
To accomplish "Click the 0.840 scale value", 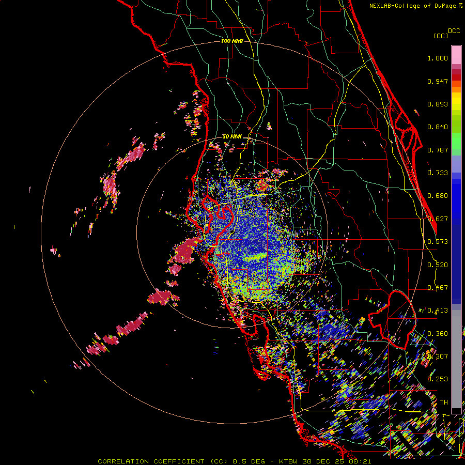I will pyautogui.click(x=438, y=127).
